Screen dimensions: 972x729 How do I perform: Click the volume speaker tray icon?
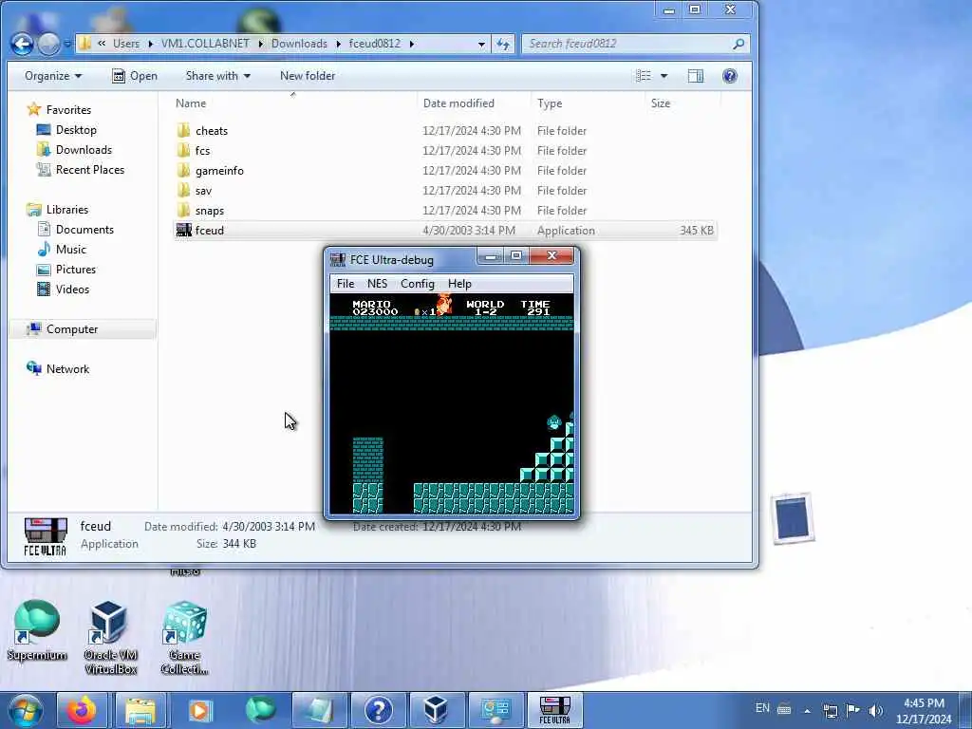point(876,710)
